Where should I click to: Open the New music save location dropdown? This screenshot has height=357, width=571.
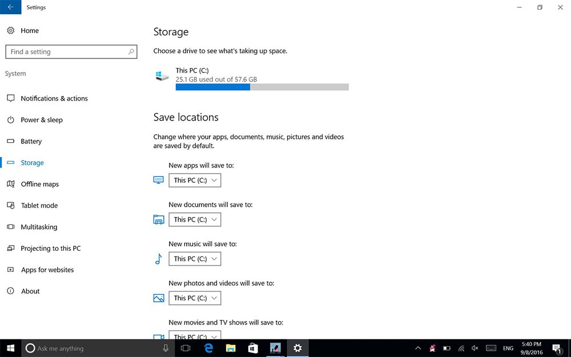click(195, 259)
